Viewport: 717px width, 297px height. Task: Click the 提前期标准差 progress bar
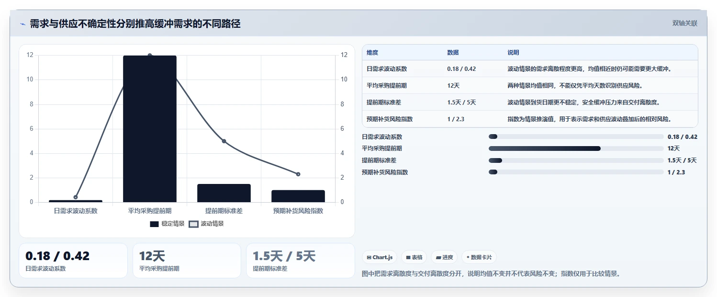point(576,160)
